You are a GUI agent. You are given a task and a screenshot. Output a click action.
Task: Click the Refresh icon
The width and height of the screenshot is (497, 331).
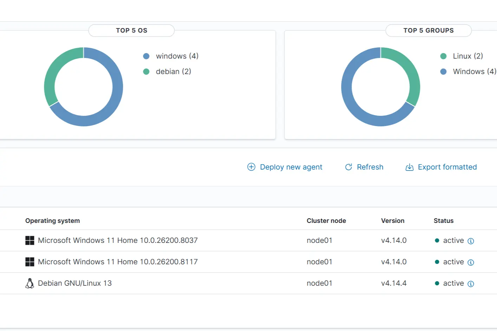(x=348, y=167)
